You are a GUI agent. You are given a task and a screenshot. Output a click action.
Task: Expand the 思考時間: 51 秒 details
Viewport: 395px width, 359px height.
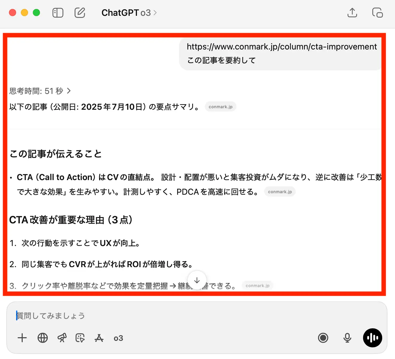tap(40, 91)
